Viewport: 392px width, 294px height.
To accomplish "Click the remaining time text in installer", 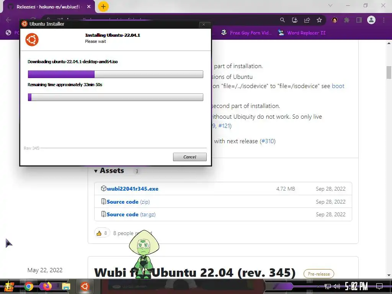I will click(x=65, y=85).
